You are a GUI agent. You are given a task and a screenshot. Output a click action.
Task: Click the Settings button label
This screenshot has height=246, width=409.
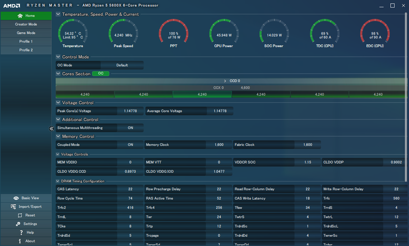[x=30, y=224]
